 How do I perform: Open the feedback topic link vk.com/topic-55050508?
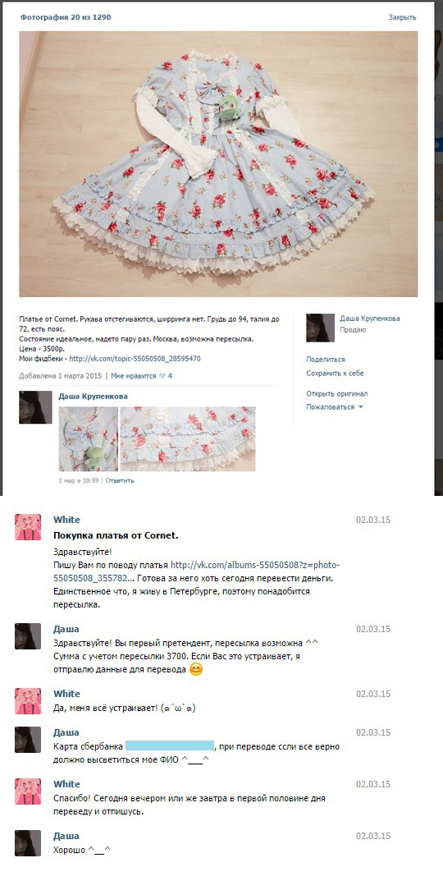pyautogui.click(x=135, y=360)
